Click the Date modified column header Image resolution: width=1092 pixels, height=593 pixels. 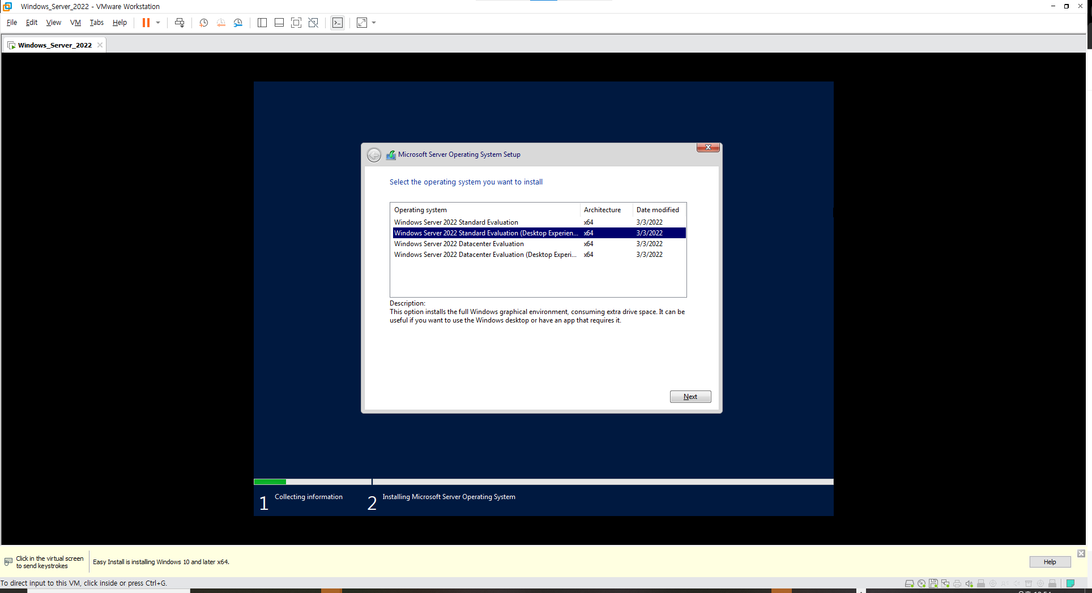[x=659, y=210]
